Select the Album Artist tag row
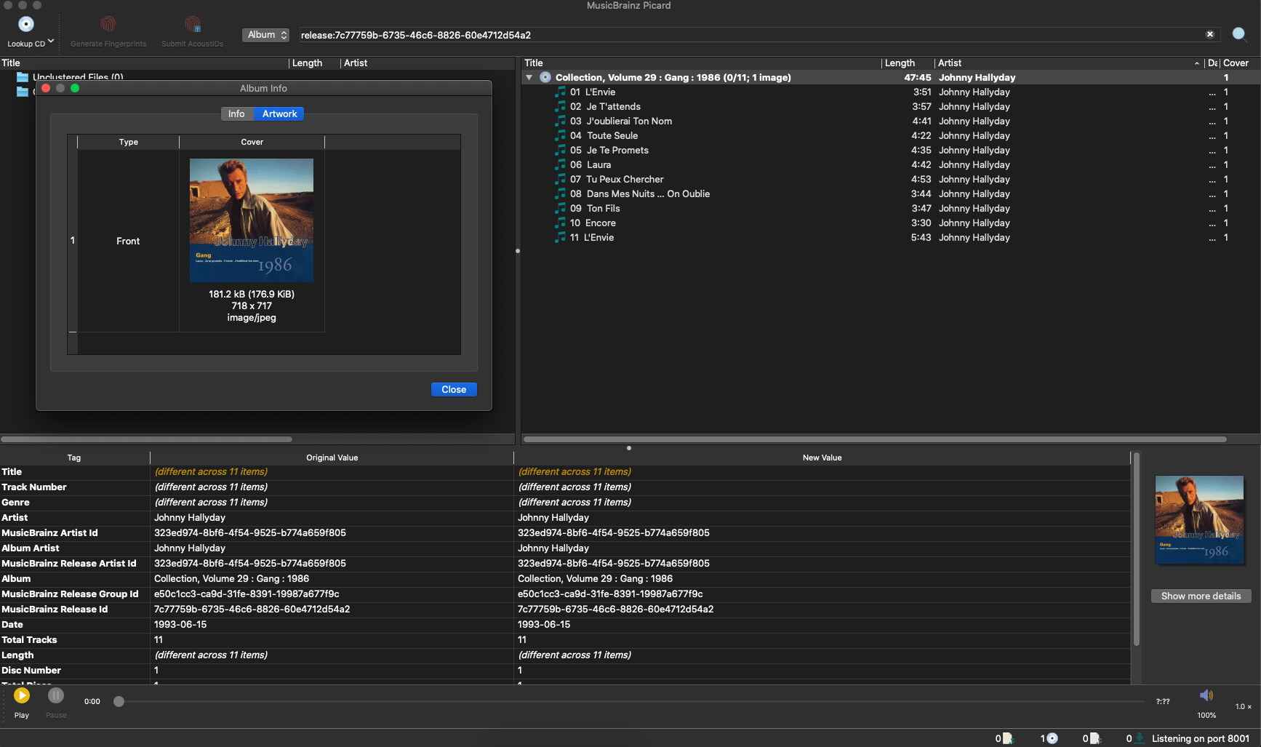The width and height of the screenshot is (1261, 747). [x=565, y=548]
